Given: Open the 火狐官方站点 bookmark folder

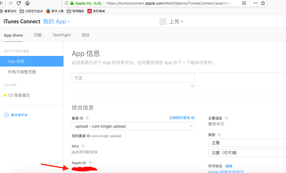Looking at the screenshot, I should (31, 11).
